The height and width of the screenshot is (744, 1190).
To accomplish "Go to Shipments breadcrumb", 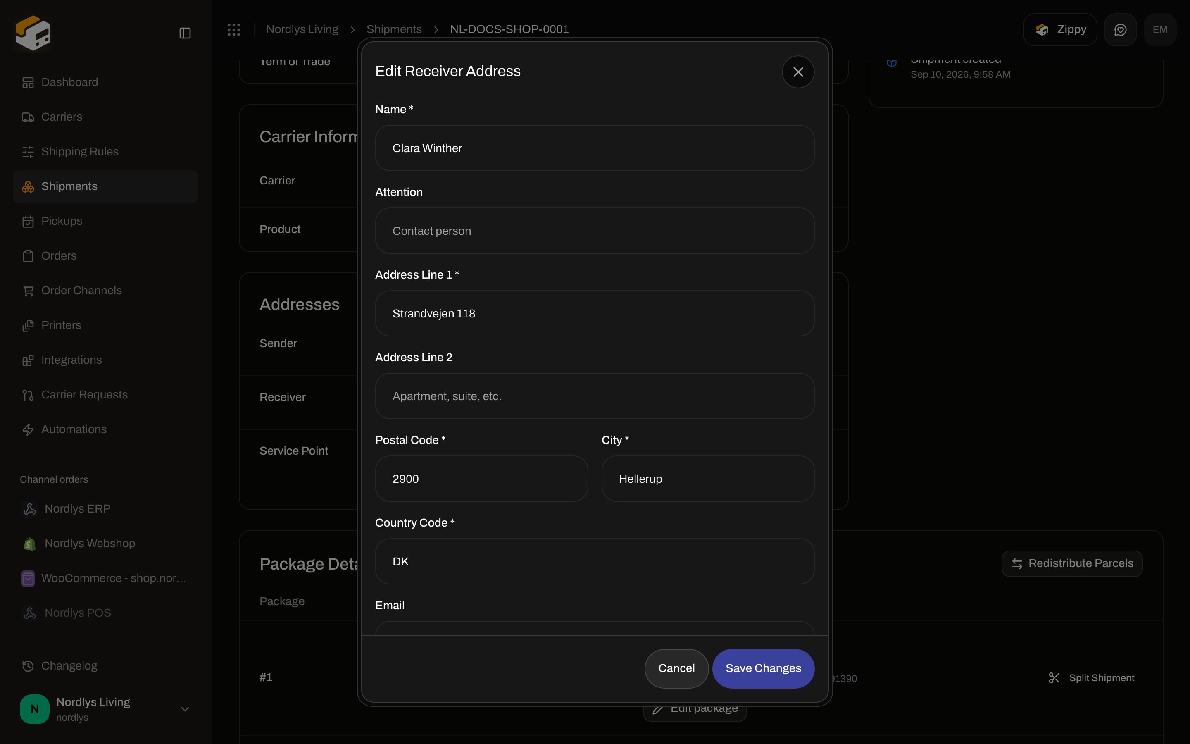I will [x=394, y=29].
